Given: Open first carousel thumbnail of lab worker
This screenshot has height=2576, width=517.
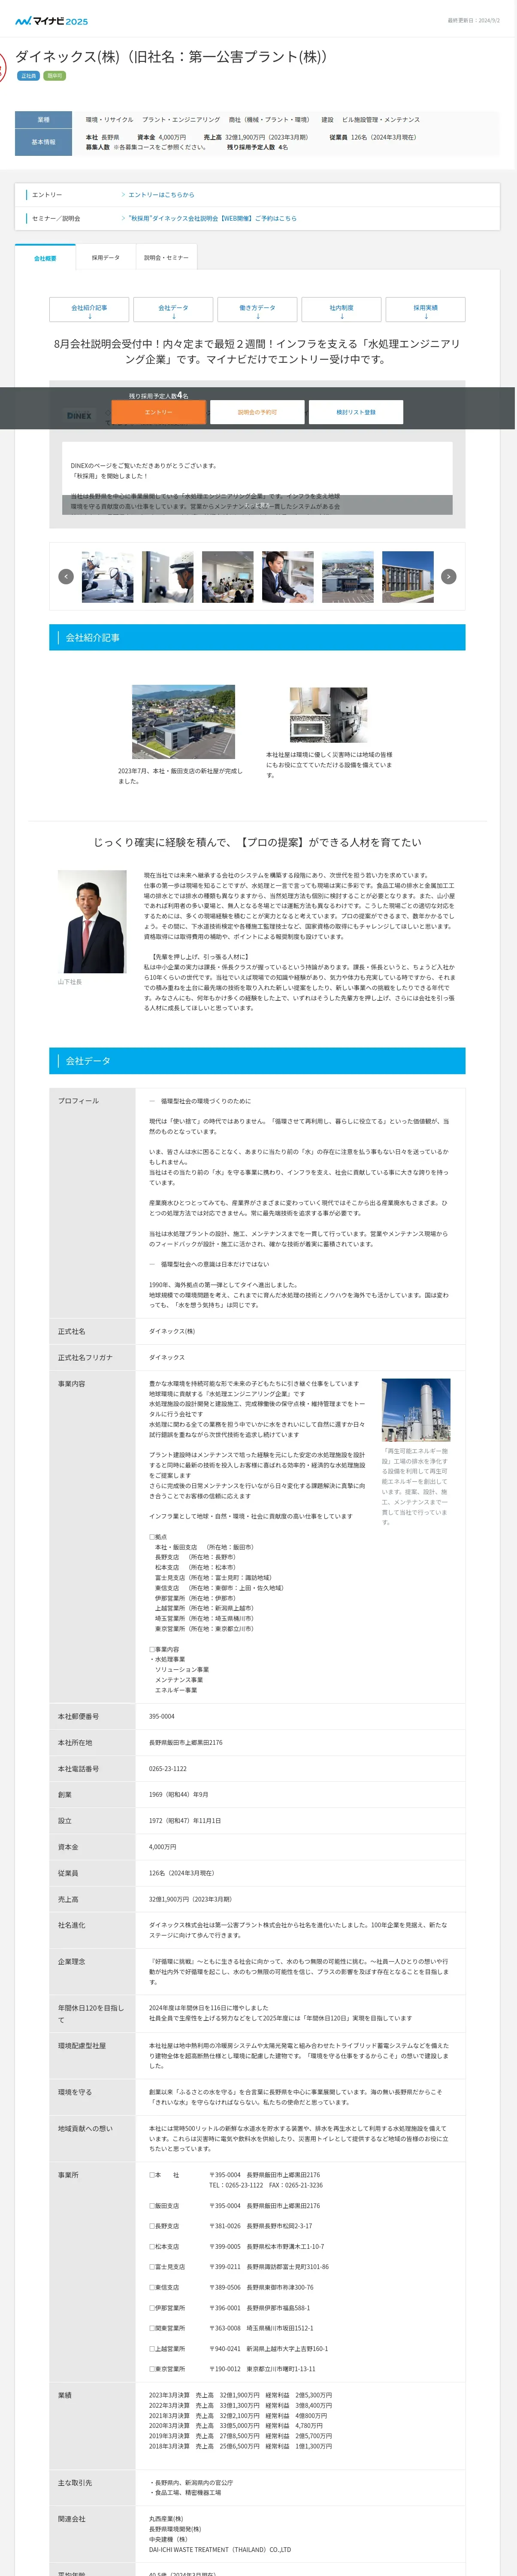Looking at the screenshot, I should coord(107,576).
